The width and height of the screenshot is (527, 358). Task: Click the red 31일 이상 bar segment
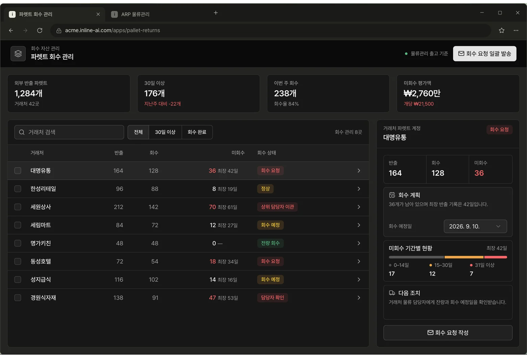tap(496, 257)
